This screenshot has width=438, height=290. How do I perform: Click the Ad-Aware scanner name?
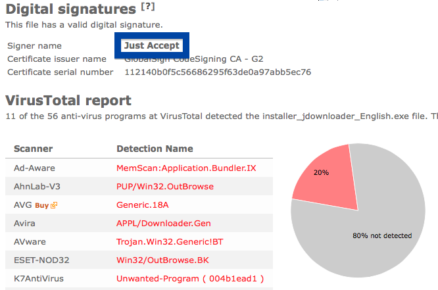34,168
